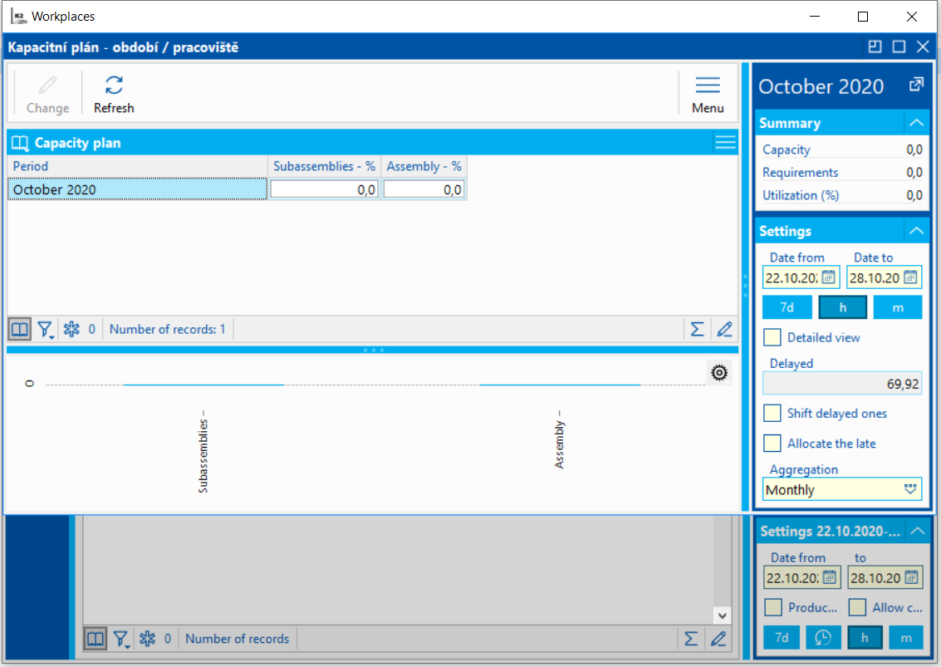Screen dimensions: 941x667
Task: Select the October 2020 period row
Action: [137, 189]
